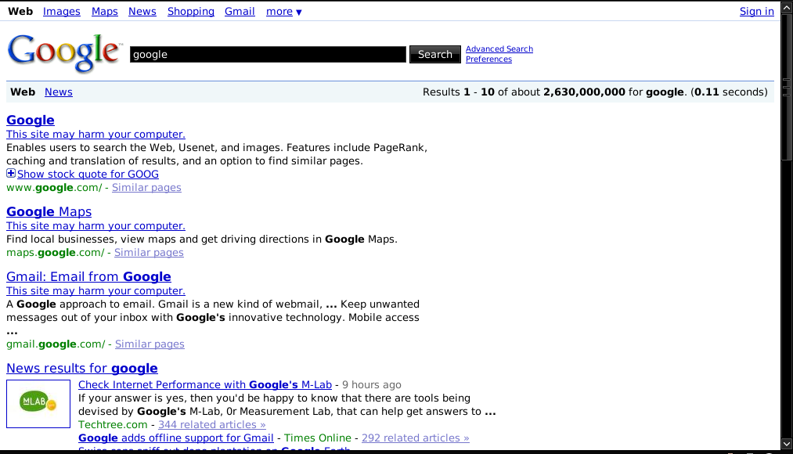Viewport: 793px width, 454px height.
Task: Expand the stock quote plus icon
Action: [11, 174]
